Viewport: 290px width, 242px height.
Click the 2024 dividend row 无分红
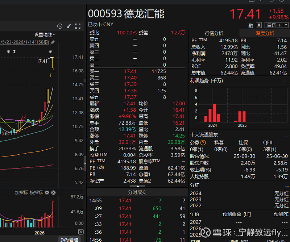tap(239, 193)
